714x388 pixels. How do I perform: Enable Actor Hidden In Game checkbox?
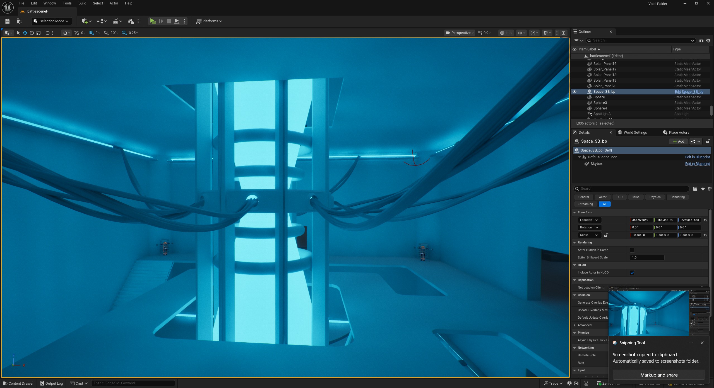tap(632, 250)
